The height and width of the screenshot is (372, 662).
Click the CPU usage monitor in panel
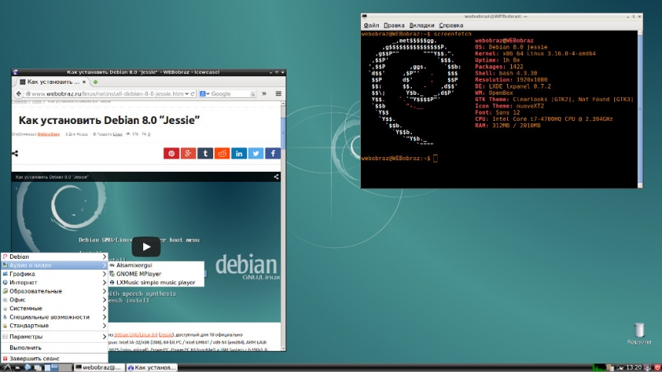point(598,368)
